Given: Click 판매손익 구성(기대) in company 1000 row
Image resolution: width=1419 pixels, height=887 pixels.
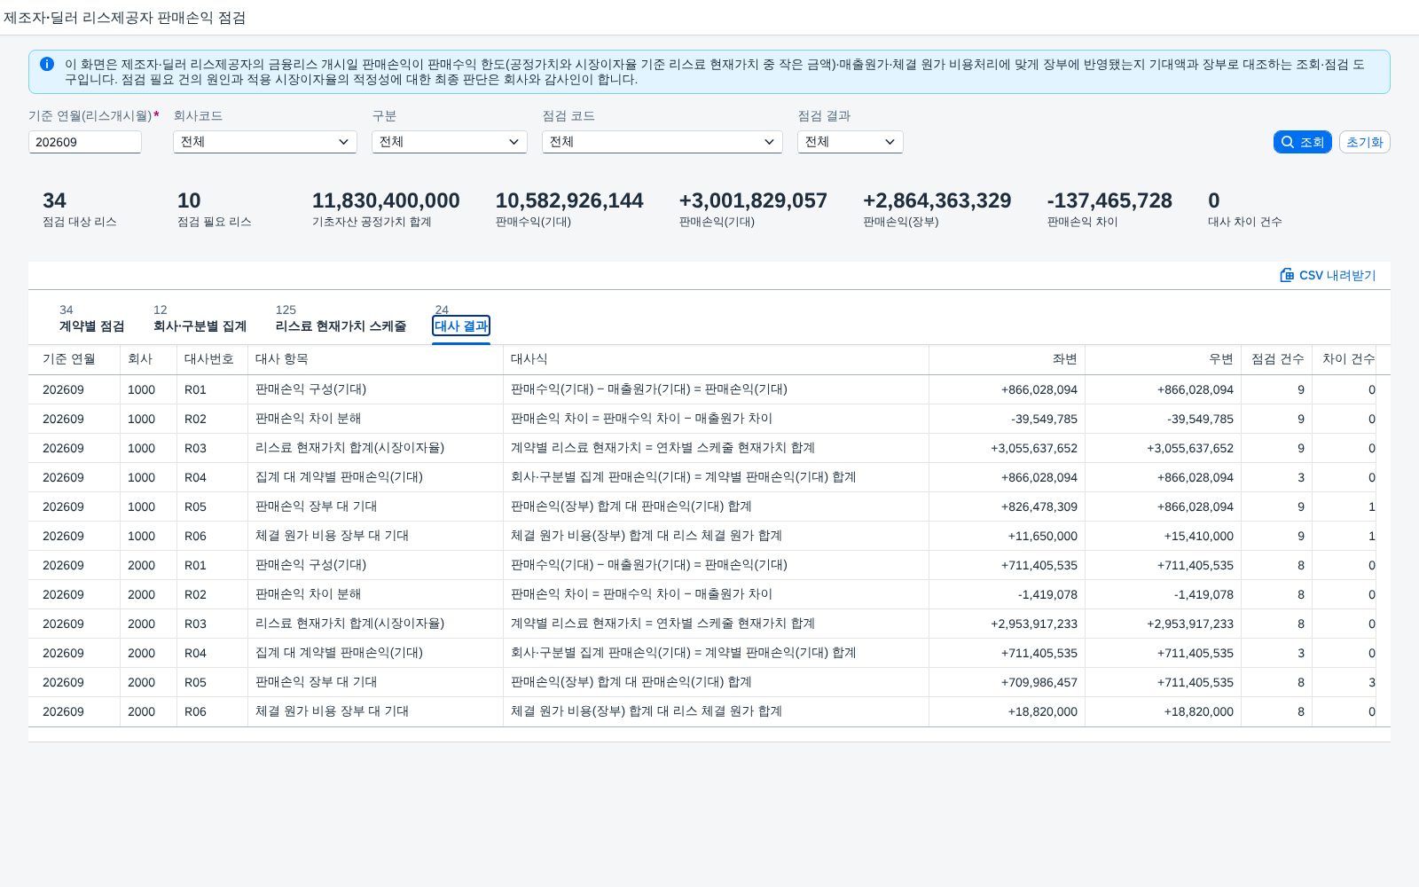Looking at the screenshot, I should click(310, 389).
